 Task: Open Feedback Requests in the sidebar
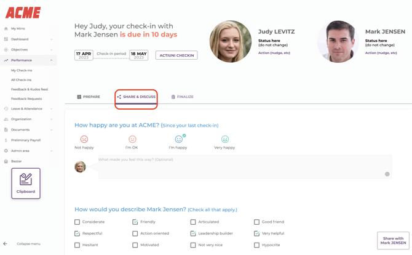tap(26, 99)
